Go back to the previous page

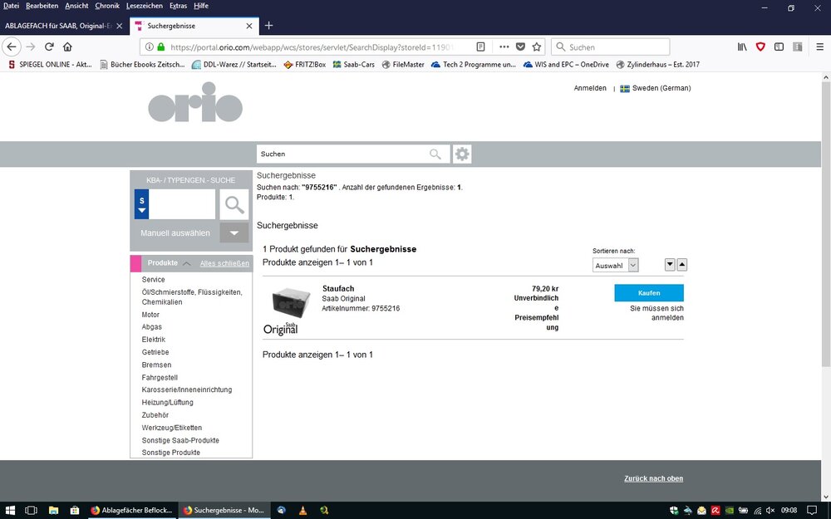point(12,47)
